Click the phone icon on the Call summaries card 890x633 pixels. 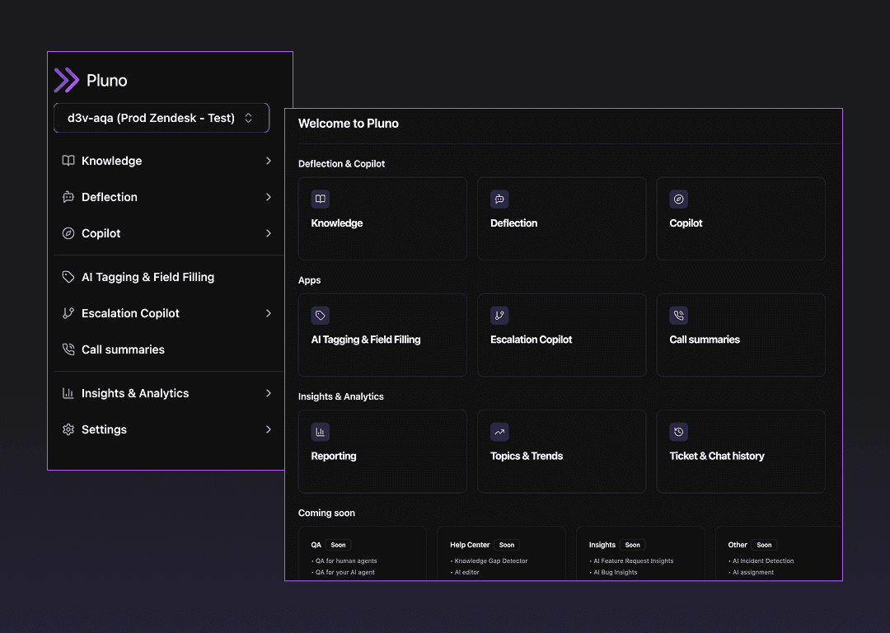pyautogui.click(x=678, y=315)
